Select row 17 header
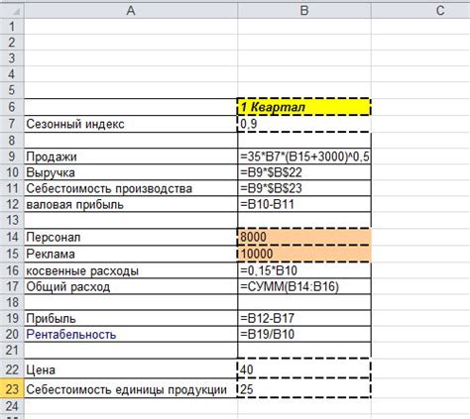 pos(12,286)
